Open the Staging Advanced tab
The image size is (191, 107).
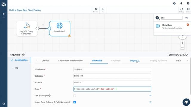click(158, 61)
